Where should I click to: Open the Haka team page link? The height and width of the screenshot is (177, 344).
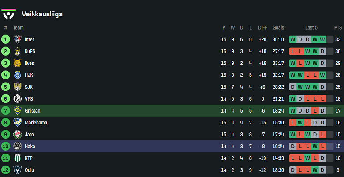[x=30, y=147]
